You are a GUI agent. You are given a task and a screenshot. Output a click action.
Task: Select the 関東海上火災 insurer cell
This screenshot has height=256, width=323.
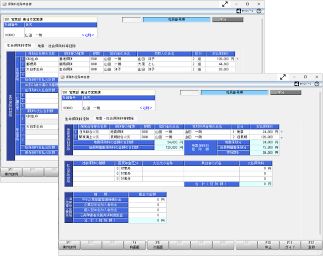(x=94, y=137)
